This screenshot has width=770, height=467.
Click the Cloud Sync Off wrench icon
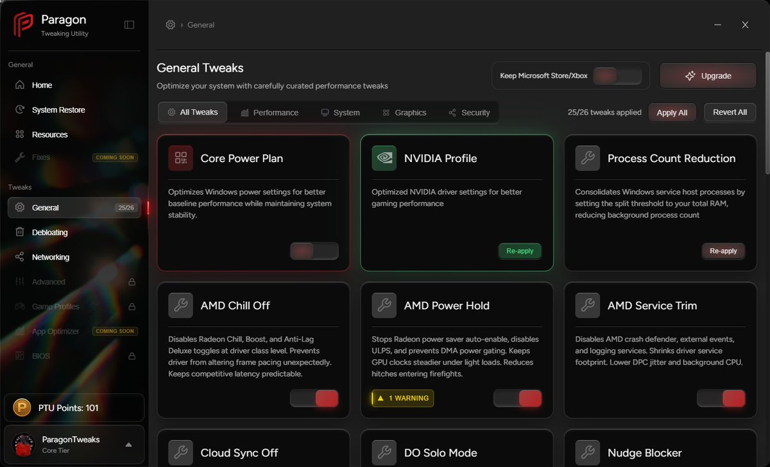point(180,453)
